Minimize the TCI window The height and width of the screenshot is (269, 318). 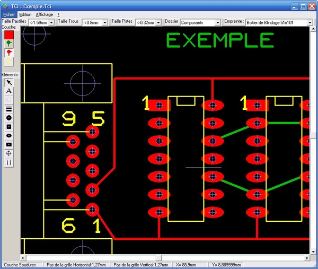295,6
